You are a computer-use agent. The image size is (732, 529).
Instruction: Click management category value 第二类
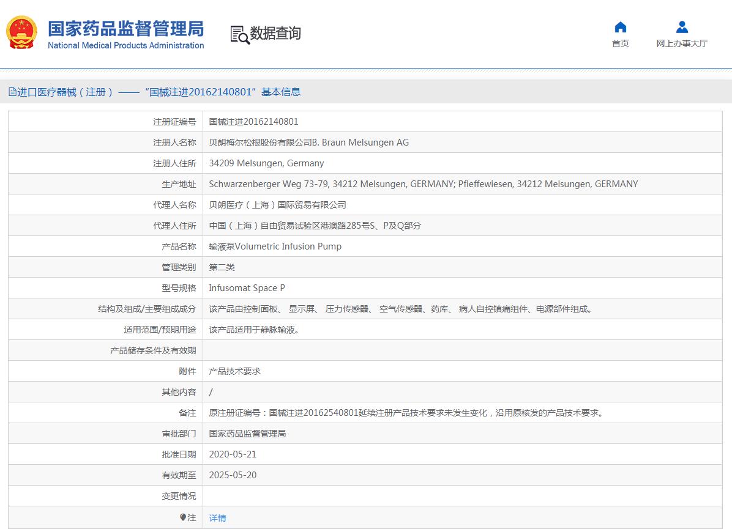[x=222, y=267]
